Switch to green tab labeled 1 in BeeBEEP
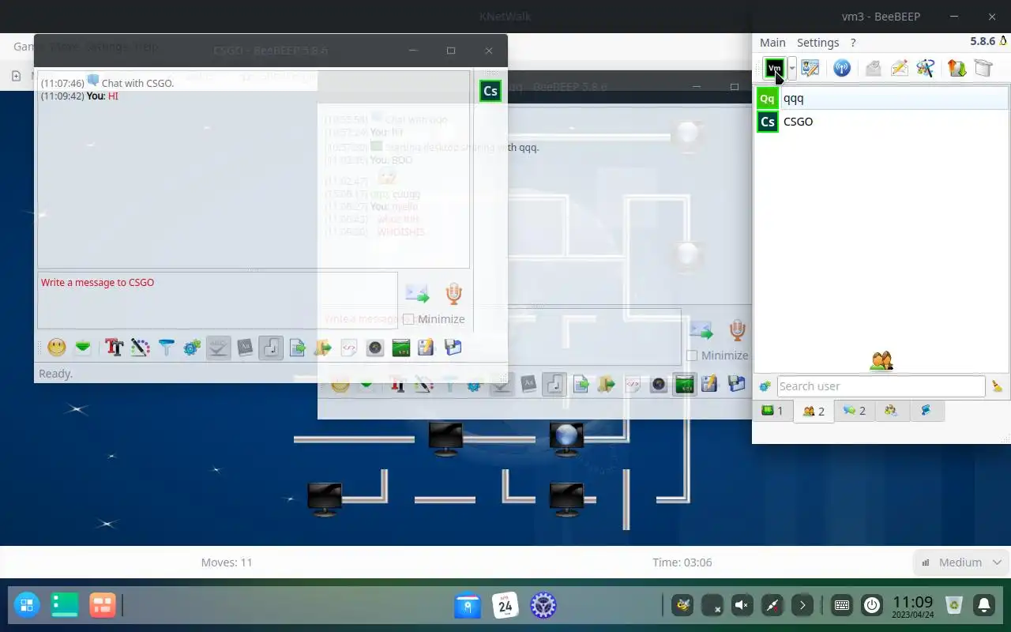The width and height of the screenshot is (1011, 632). click(772, 411)
